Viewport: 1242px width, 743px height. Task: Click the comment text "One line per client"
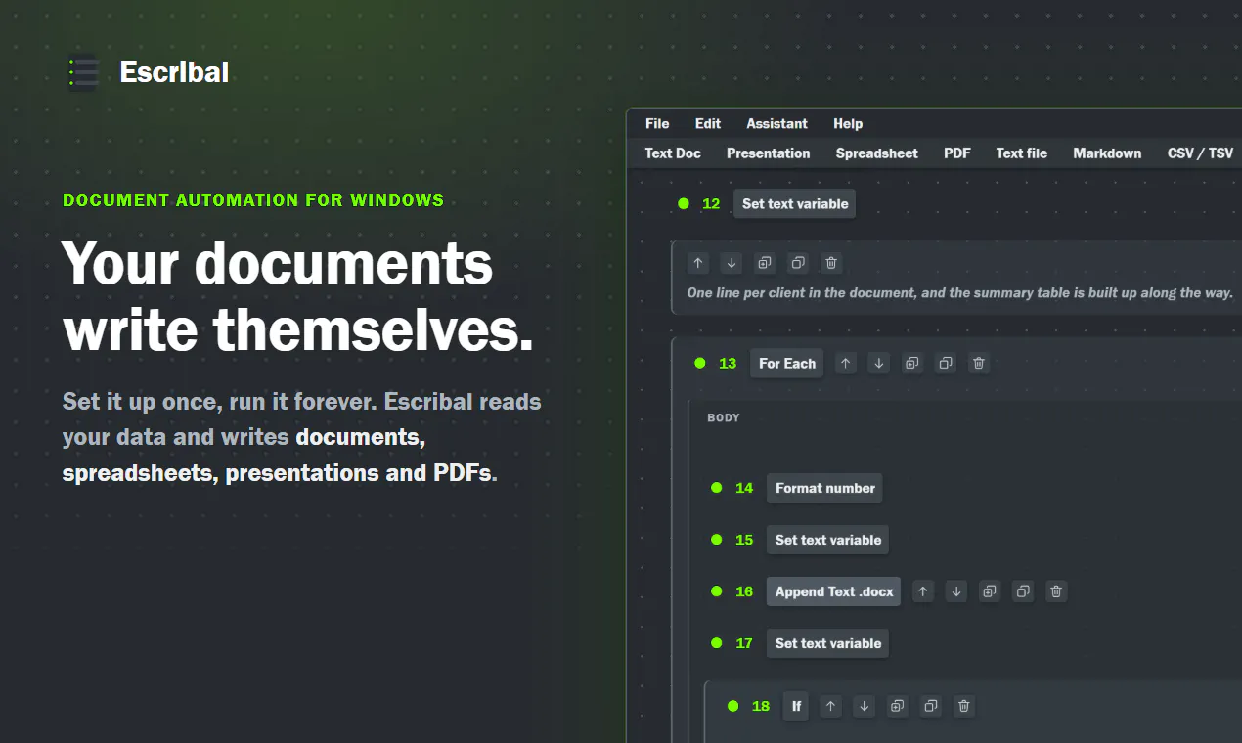[751, 293]
